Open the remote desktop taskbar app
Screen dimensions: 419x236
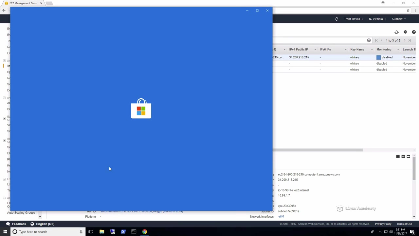point(113,232)
